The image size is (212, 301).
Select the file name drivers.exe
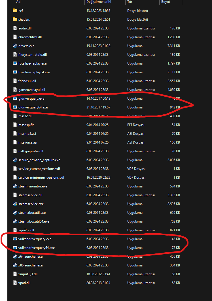pyautogui.click(x=26, y=46)
